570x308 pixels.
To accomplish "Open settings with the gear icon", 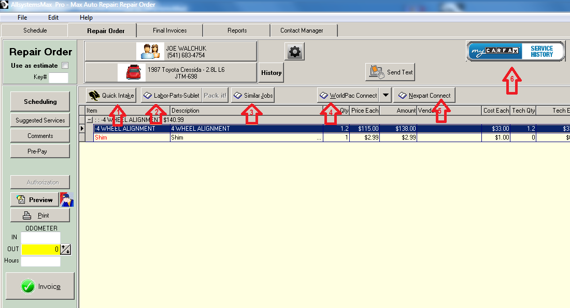I will coord(295,52).
